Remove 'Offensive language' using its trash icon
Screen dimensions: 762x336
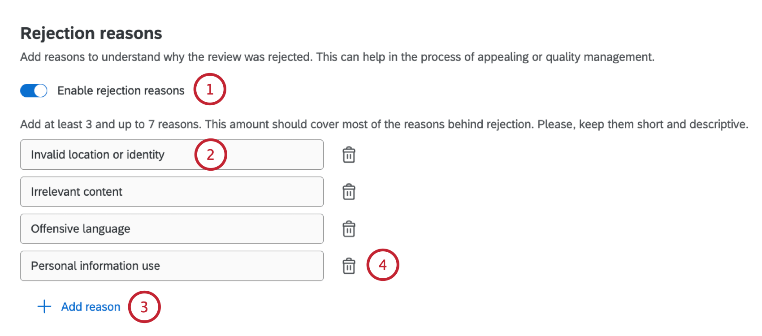tap(349, 229)
